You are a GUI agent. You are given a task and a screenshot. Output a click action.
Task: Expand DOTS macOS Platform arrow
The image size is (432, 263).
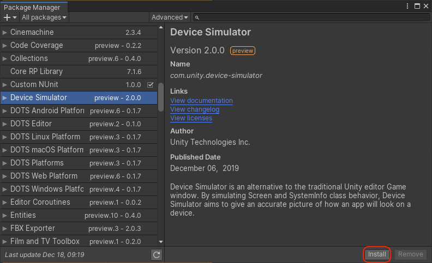click(5, 150)
